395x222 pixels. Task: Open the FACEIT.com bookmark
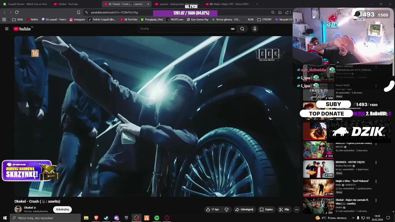pos(175,19)
